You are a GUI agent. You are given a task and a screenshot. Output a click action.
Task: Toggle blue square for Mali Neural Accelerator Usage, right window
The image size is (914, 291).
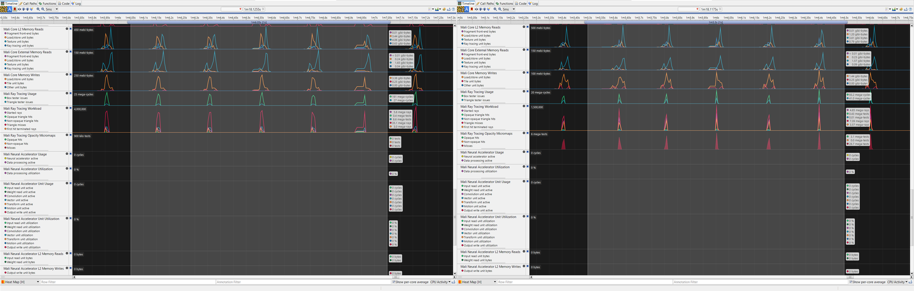coord(527,152)
